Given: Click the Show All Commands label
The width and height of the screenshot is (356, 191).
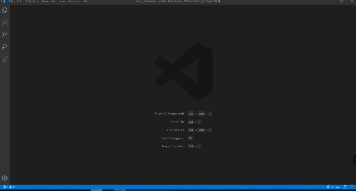Looking at the screenshot, I should click(x=169, y=114).
